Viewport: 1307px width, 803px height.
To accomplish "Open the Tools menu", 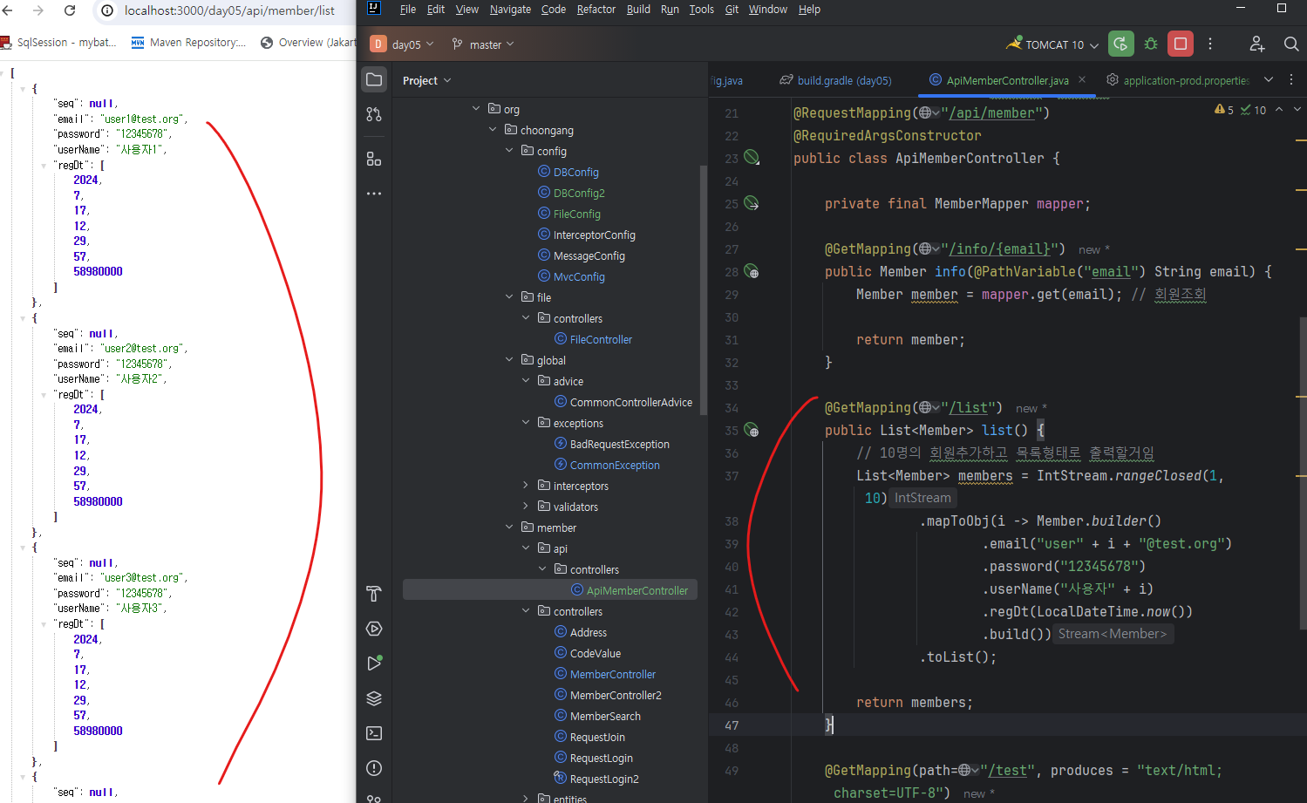I will point(701,10).
